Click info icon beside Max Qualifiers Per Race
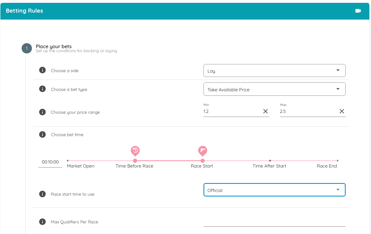 click(42, 221)
